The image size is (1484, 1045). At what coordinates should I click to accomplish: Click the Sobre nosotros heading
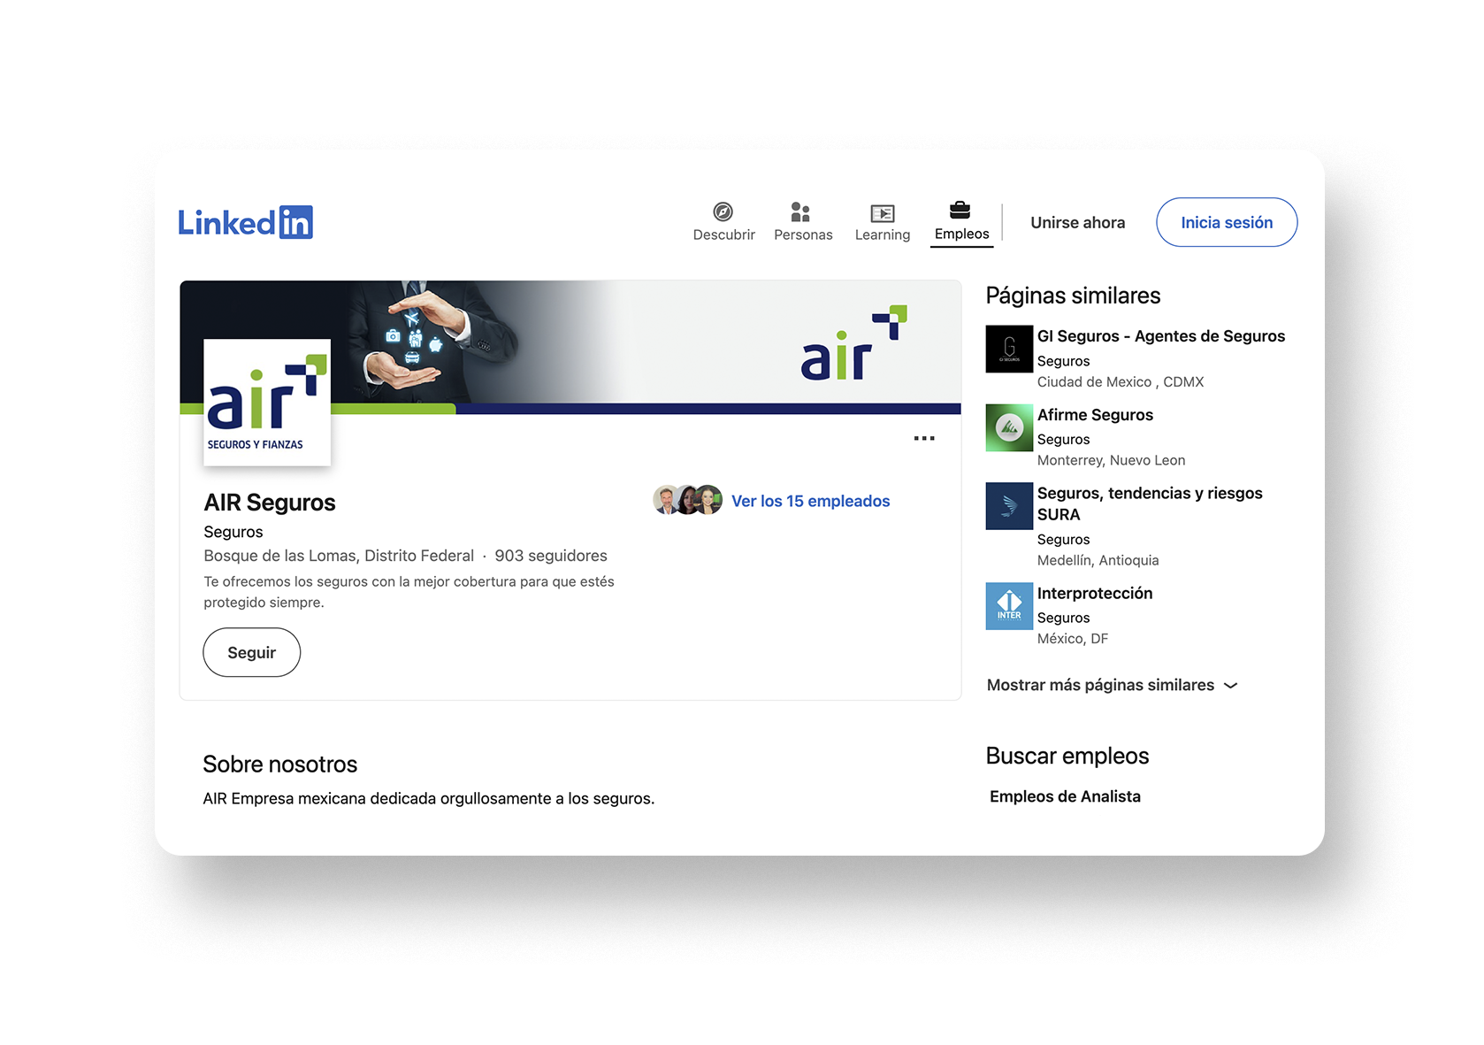point(280,765)
